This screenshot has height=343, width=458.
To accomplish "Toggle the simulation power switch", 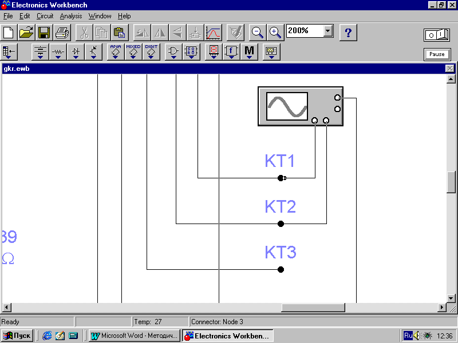I will (x=437, y=35).
